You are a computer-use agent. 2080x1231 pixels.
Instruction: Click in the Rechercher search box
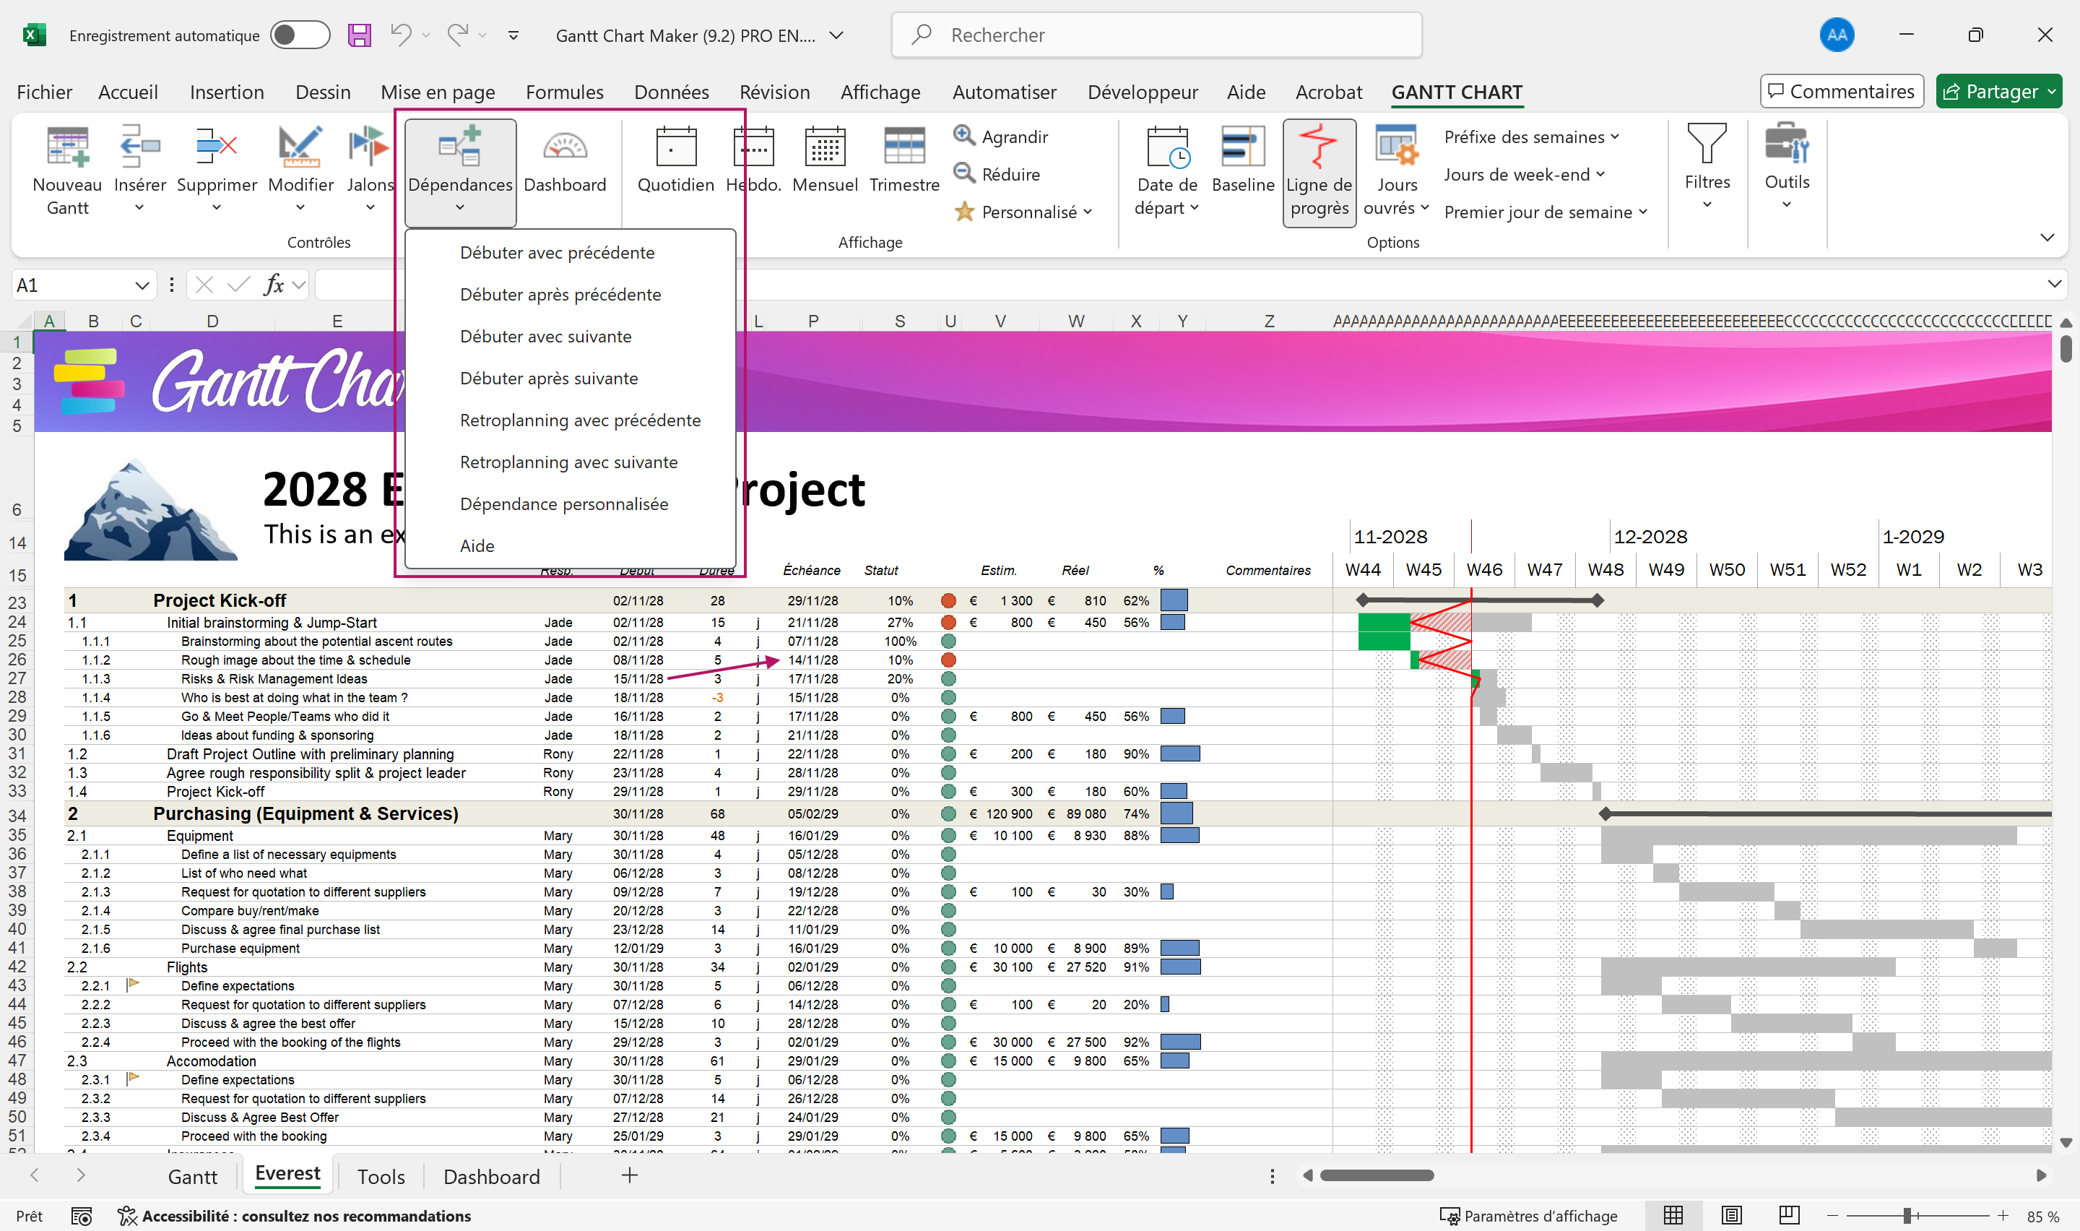[1156, 35]
